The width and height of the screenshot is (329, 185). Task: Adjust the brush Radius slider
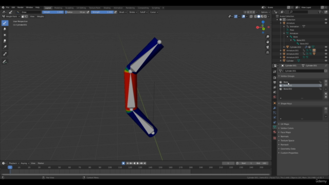pyautogui.click(x=76, y=12)
